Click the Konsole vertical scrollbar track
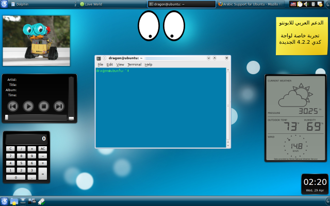 coord(228,106)
